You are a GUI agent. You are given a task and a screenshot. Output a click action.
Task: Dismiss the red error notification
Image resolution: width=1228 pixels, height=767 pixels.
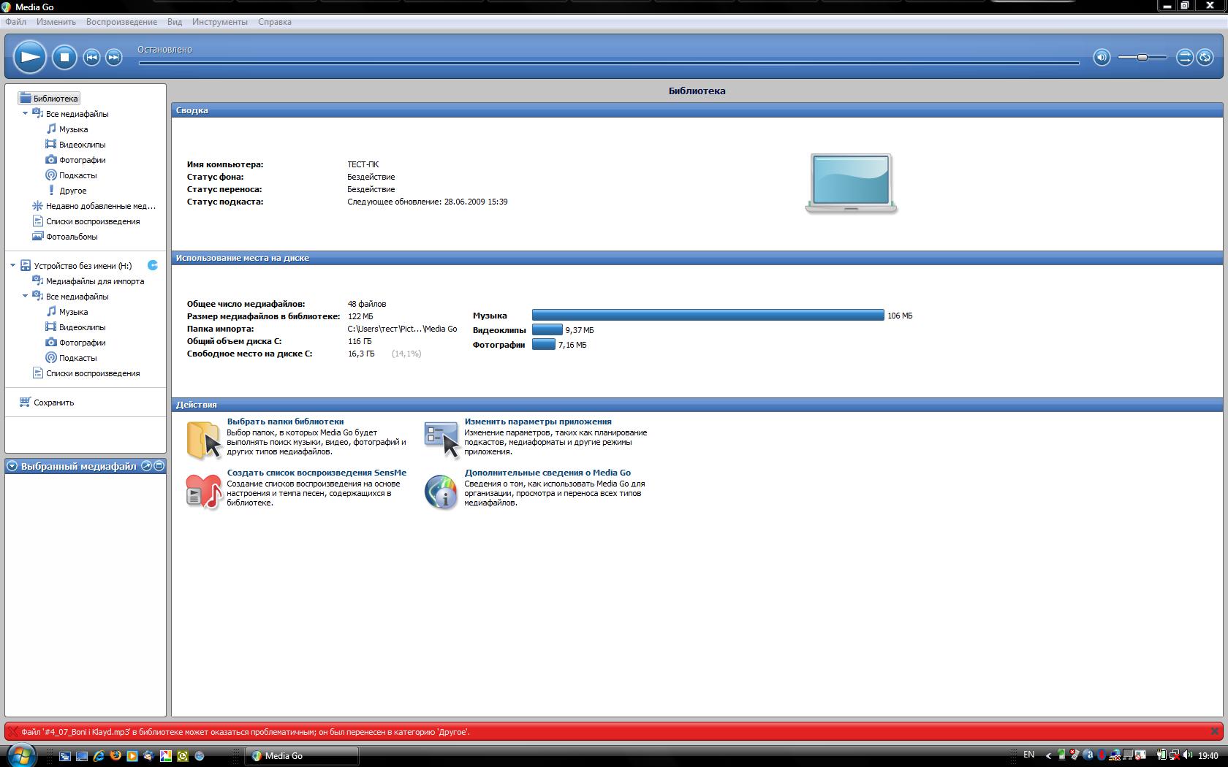pyautogui.click(x=1214, y=731)
